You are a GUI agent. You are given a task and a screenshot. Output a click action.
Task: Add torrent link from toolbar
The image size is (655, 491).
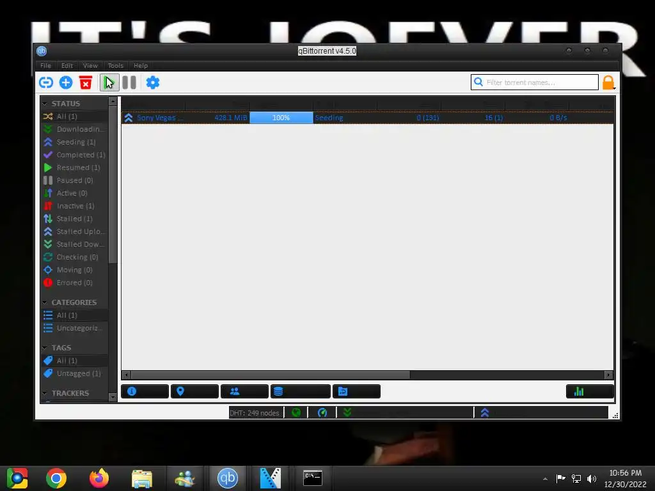(46, 82)
